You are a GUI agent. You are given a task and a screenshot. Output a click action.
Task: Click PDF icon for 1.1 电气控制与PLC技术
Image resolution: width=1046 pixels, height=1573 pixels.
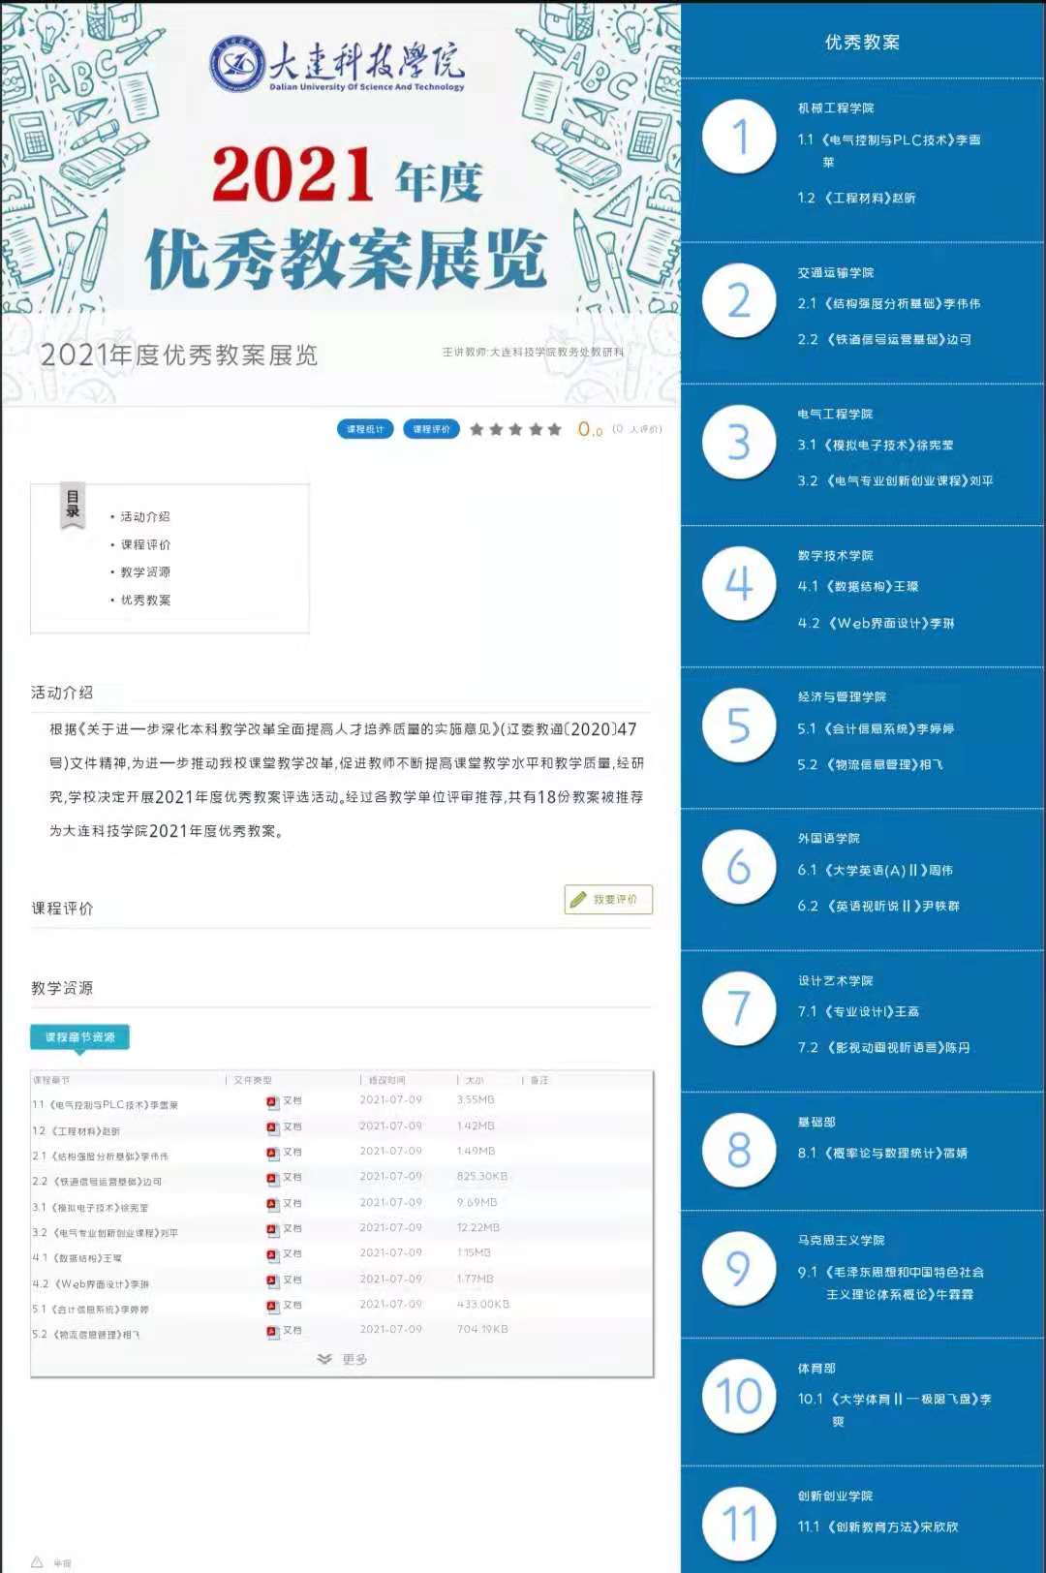point(272,1102)
